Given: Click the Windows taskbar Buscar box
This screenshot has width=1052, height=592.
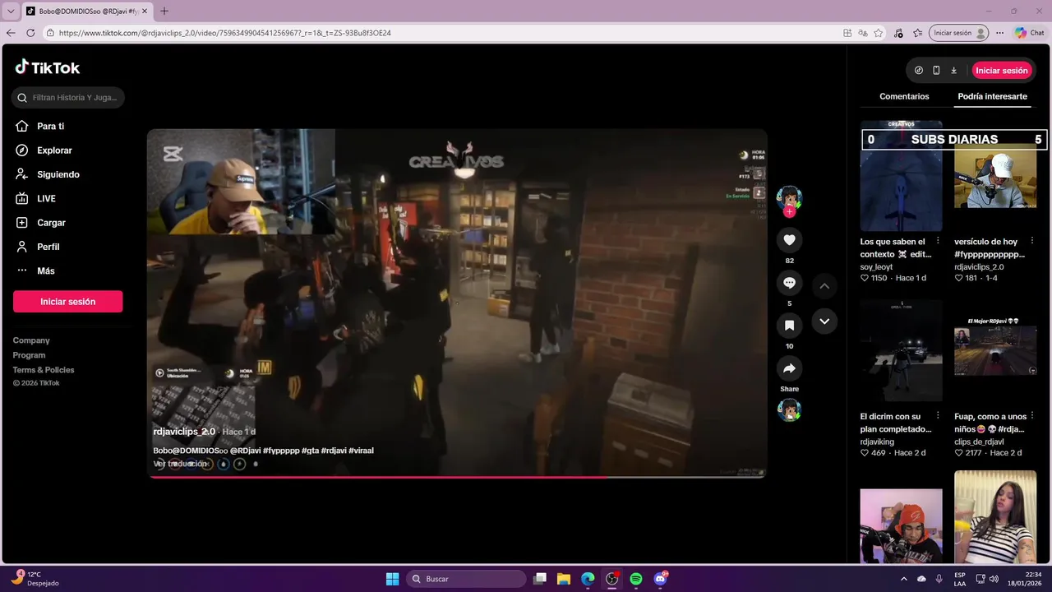Looking at the screenshot, I should click(x=467, y=579).
